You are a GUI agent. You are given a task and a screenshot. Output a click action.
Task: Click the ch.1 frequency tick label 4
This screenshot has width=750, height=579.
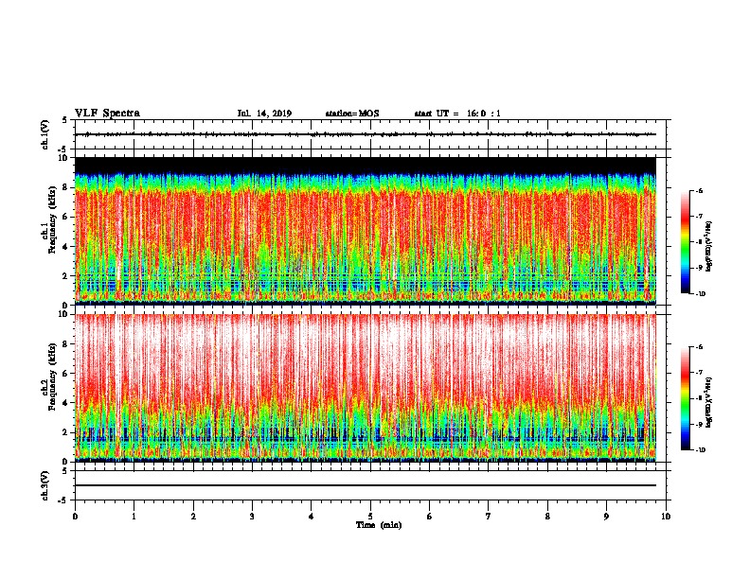pos(66,247)
